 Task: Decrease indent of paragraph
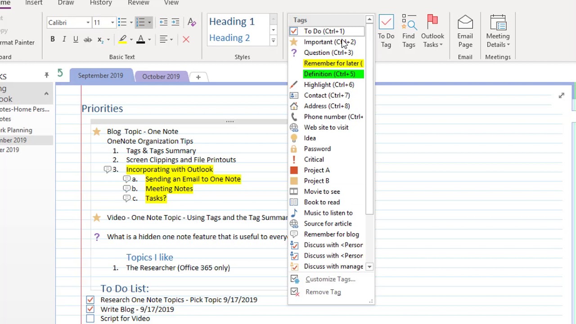[163, 22]
